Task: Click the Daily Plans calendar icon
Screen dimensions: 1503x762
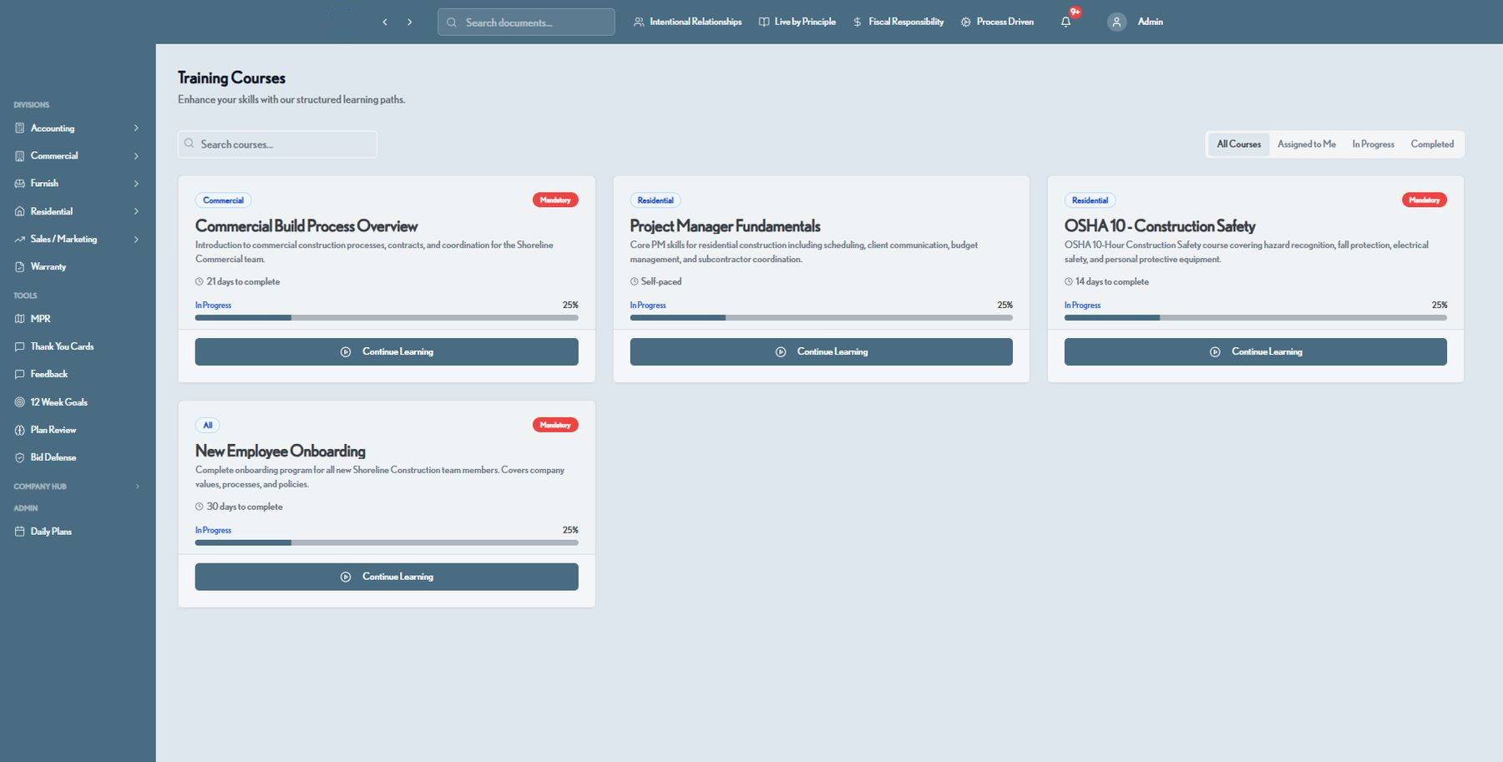Action: click(20, 532)
